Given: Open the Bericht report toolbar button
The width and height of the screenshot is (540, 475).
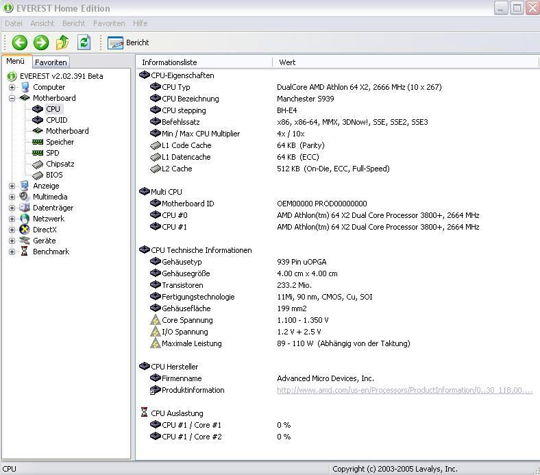Looking at the screenshot, I should tap(128, 42).
